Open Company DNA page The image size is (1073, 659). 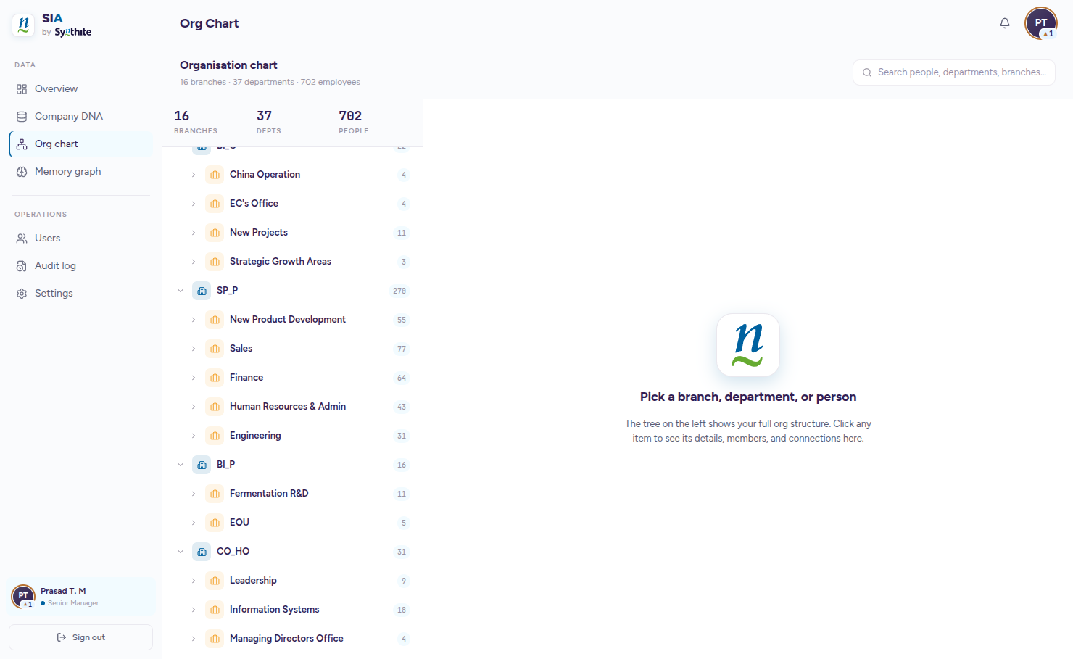tap(80, 117)
